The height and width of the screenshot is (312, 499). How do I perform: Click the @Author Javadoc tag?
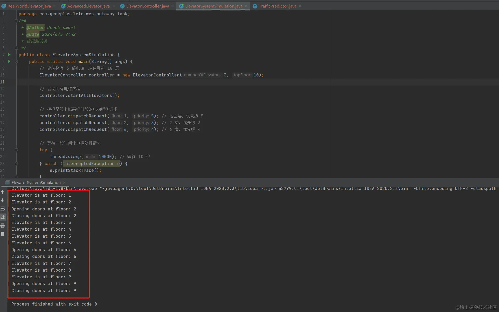[x=35, y=27]
